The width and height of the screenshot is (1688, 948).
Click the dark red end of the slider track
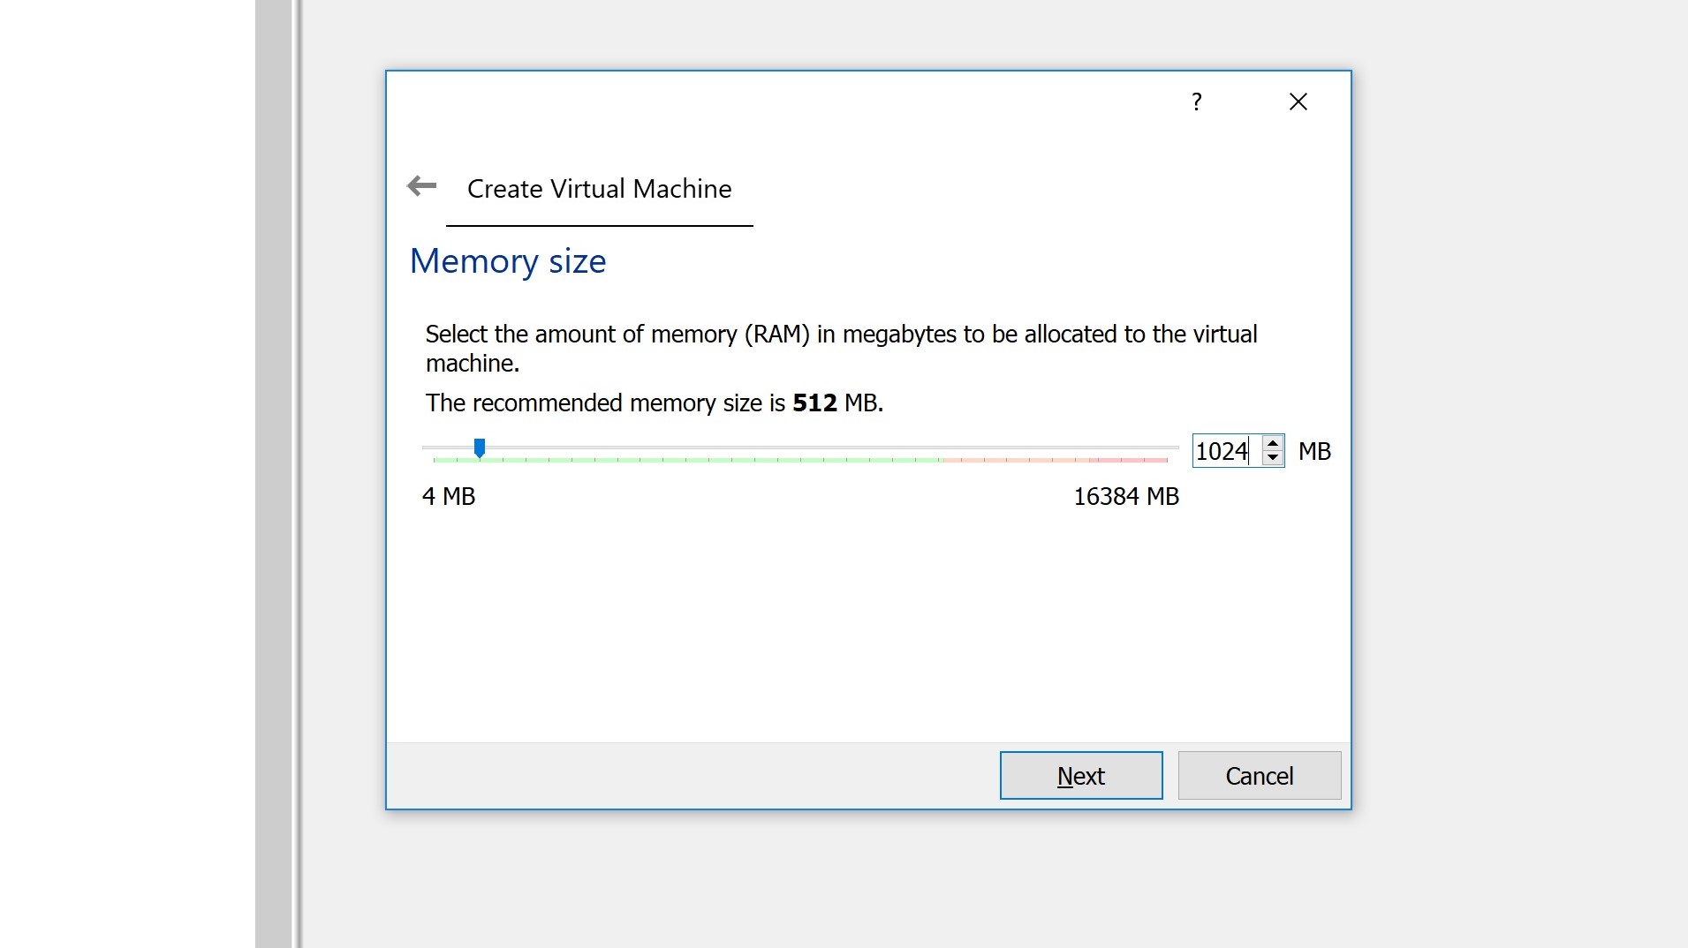point(1139,459)
